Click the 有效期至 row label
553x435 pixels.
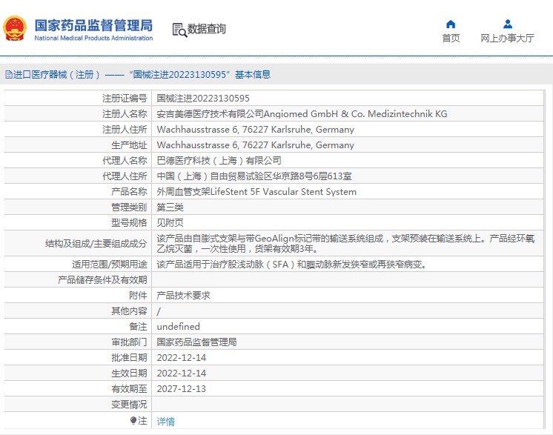click(x=129, y=388)
